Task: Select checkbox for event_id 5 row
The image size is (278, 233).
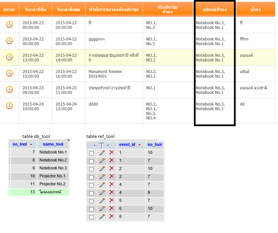Action: point(92,201)
